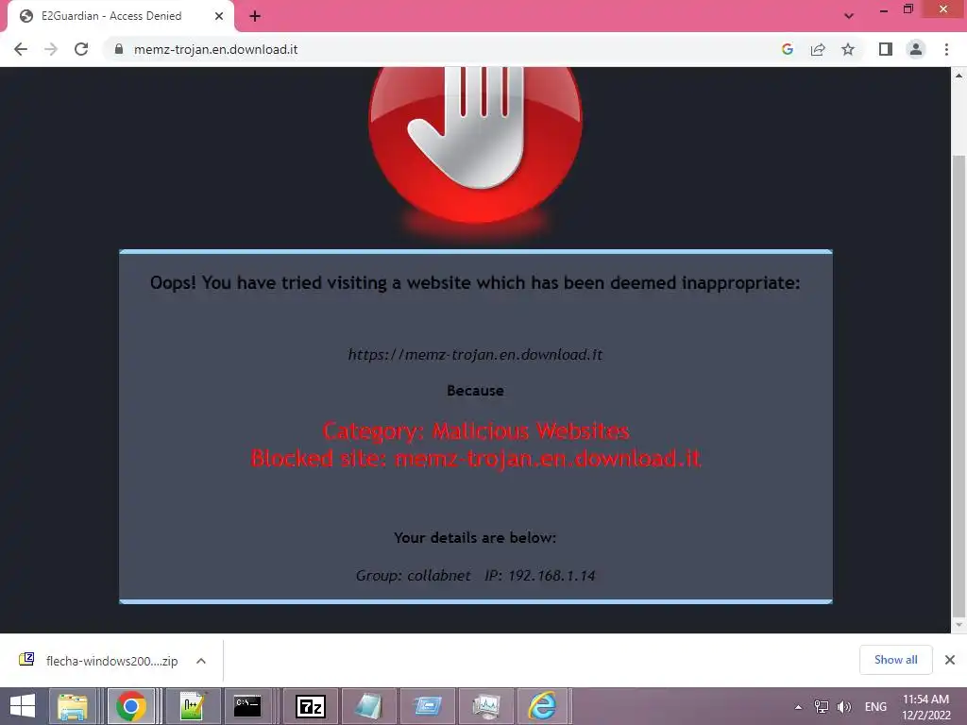Screen dimensions: 967x725
Task: Open File Explorer from the taskbar
Action: [73, 706]
